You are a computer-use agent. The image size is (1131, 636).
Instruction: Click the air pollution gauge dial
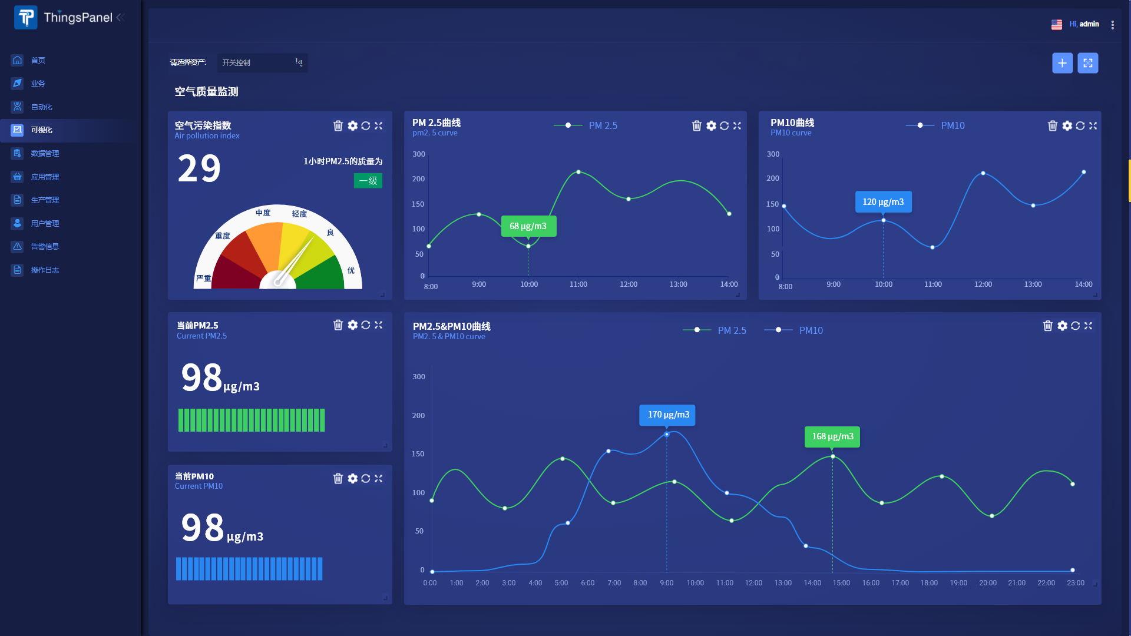click(278, 247)
